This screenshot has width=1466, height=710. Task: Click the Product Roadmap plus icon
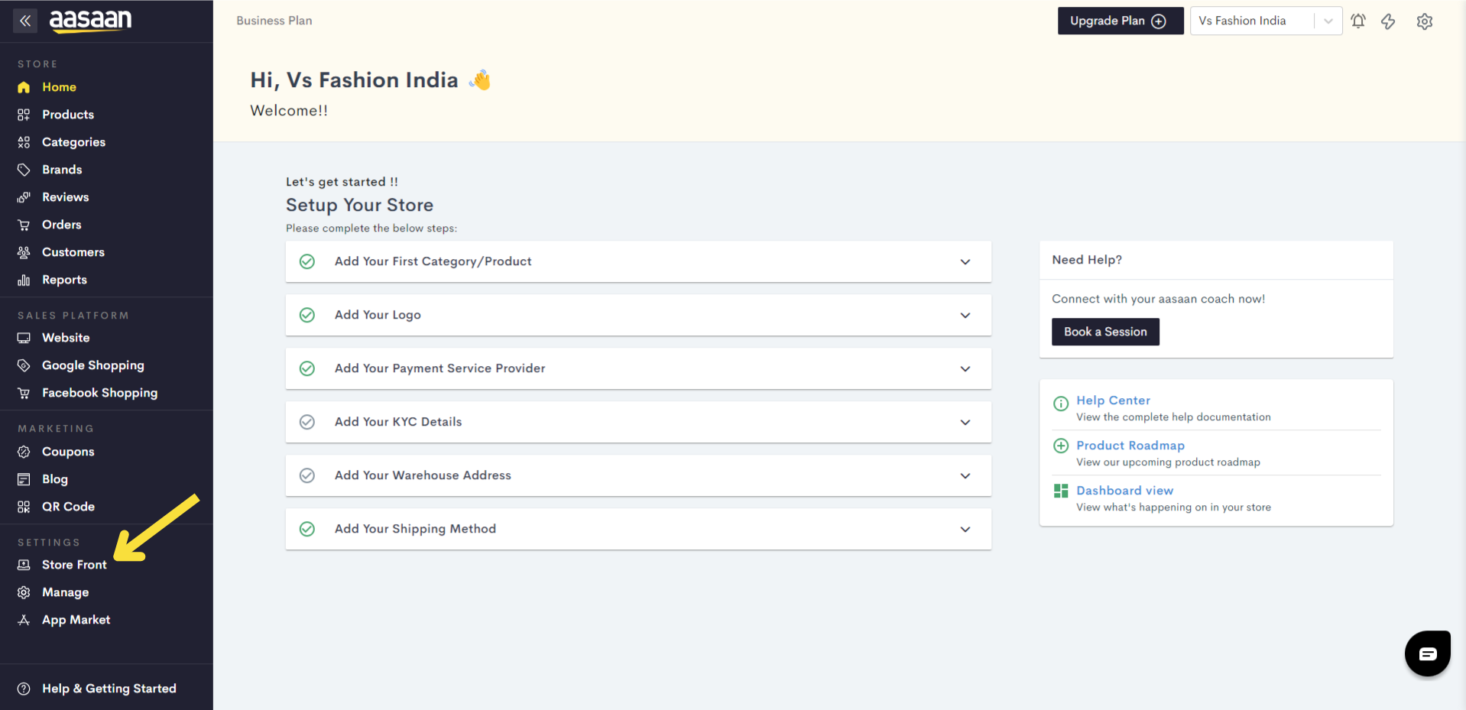point(1061,446)
